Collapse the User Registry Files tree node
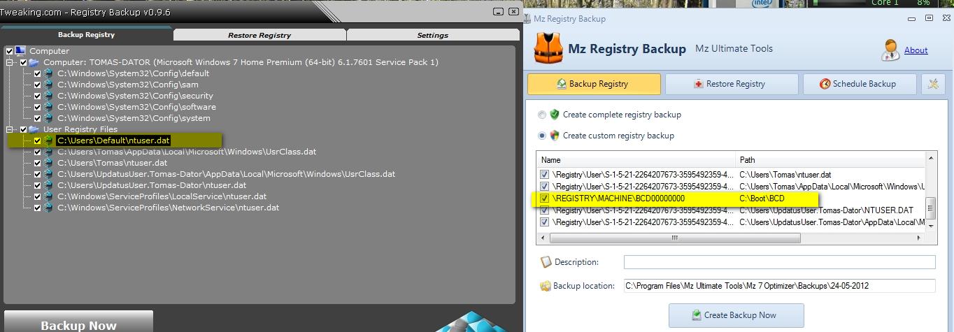Image resolution: width=954 pixels, height=332 pixels. [x=10, y=129]
